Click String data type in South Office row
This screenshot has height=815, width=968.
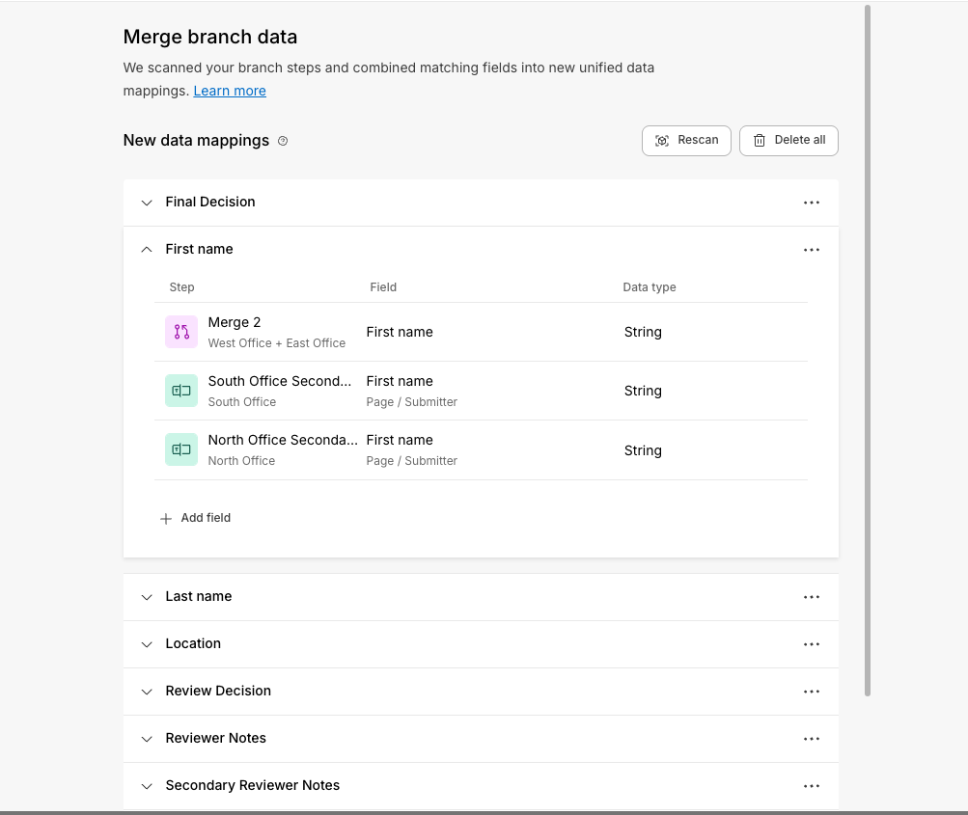pyautogui.click(x=643, y=391)
